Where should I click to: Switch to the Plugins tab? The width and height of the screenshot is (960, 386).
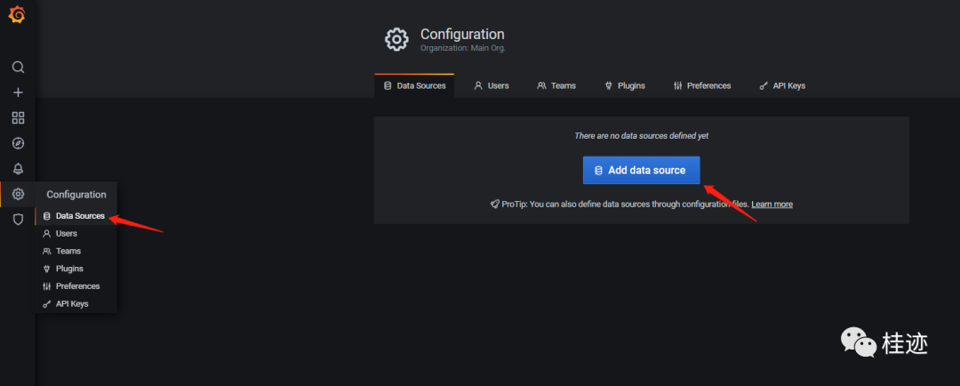tap(625, 85)
